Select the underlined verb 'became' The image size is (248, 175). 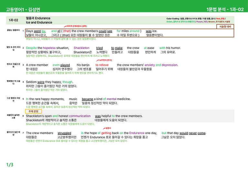click(88, 99)
